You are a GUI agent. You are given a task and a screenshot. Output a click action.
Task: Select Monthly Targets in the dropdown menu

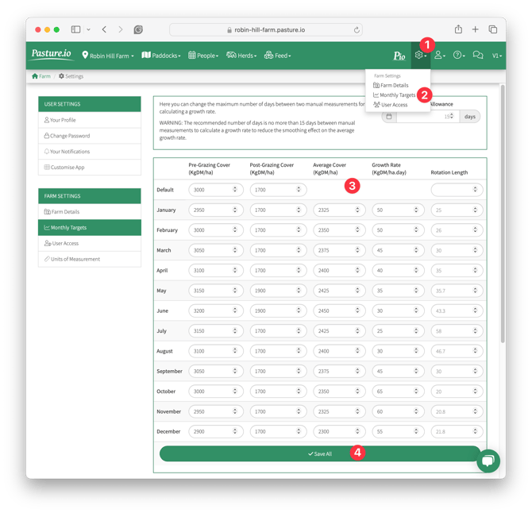(x=397, y=95)
